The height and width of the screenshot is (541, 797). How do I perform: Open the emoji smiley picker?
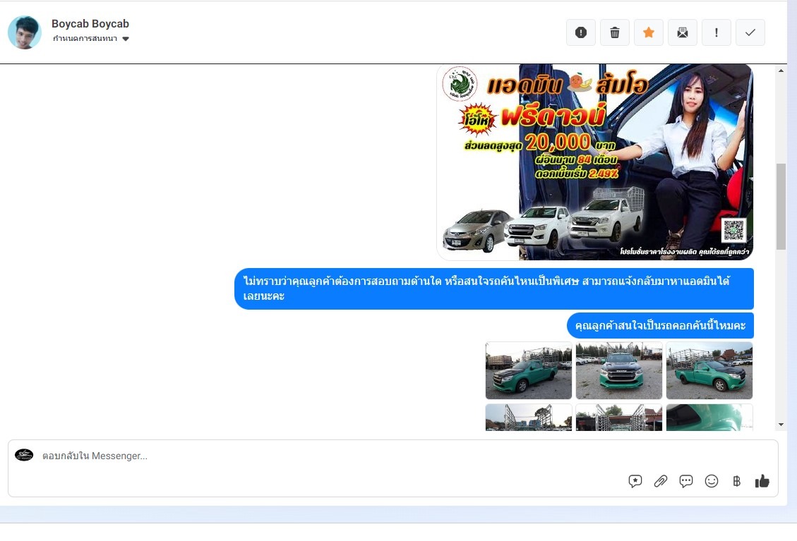click(x=712, y=481)
